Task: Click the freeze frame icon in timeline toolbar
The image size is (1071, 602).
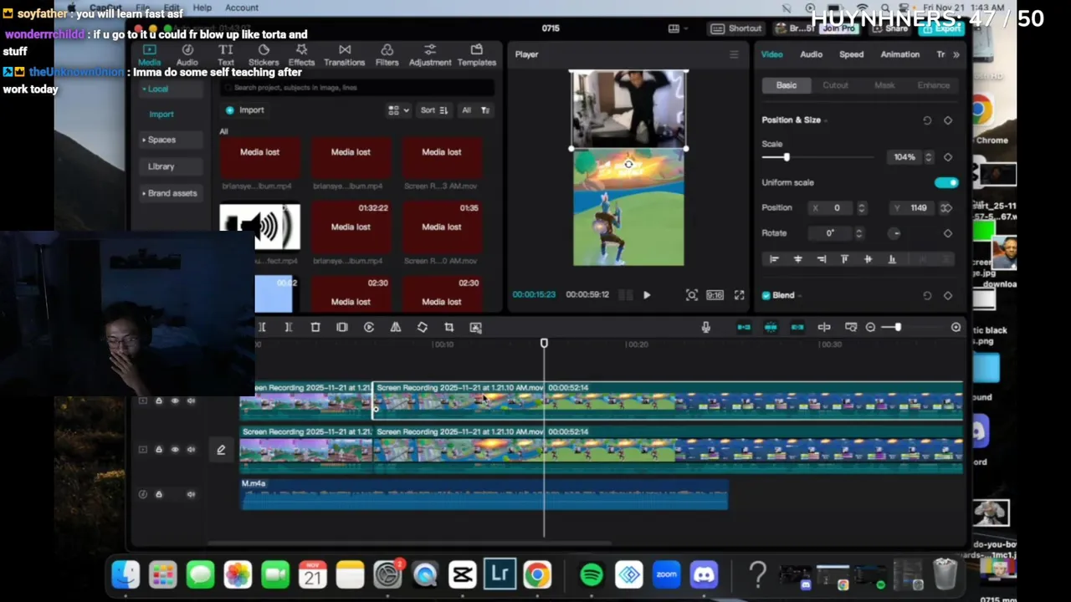Action: pos(342,327)
